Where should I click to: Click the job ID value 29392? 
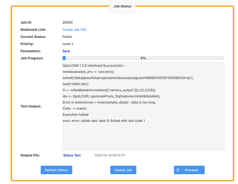(68, 22)
